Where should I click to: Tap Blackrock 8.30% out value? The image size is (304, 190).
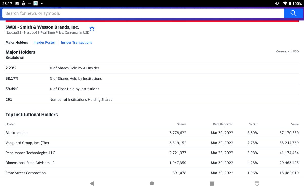(x=253, y=133)
